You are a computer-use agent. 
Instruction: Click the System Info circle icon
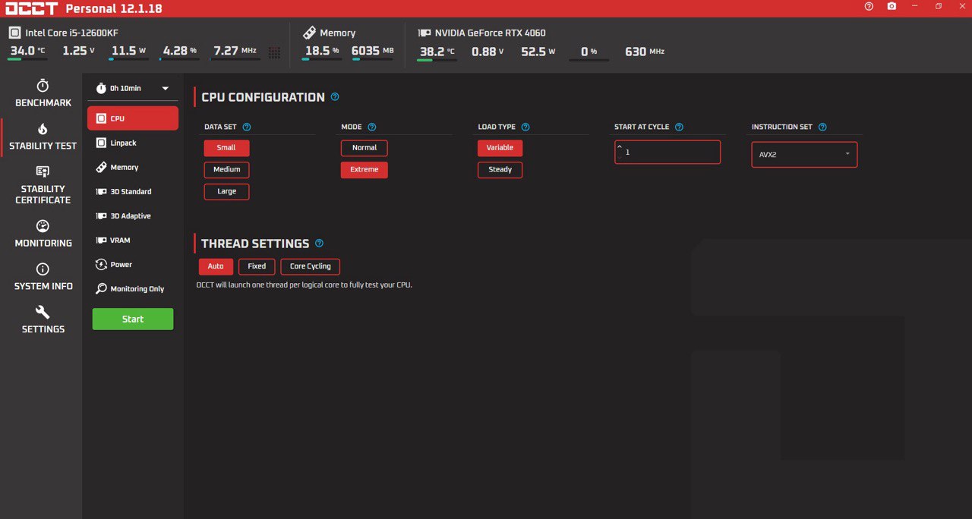(43, 269)
